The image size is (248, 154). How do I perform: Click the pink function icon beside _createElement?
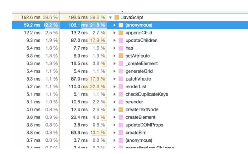(121, 63)
